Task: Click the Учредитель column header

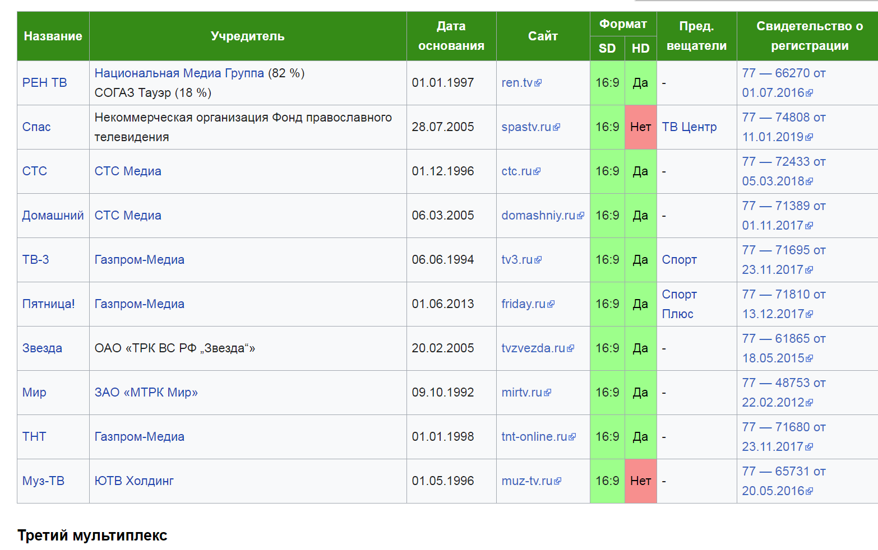Action: [x=248, y=36]
